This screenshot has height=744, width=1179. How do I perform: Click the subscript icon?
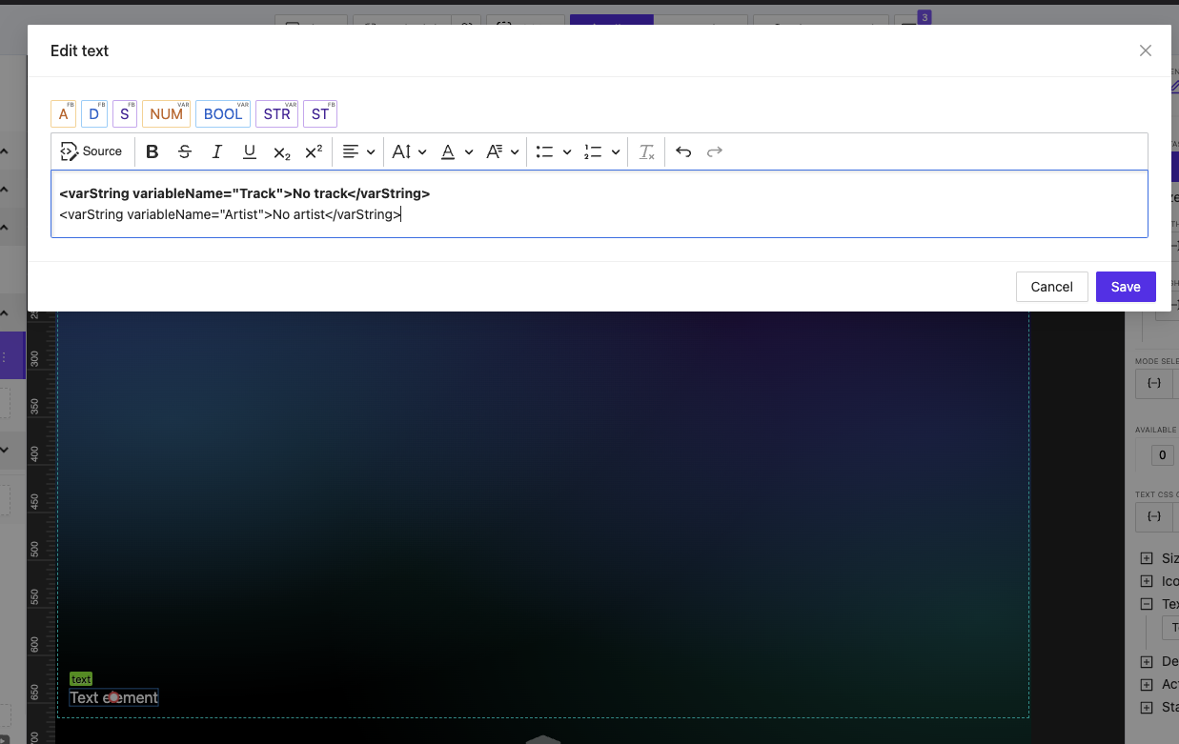281,151
